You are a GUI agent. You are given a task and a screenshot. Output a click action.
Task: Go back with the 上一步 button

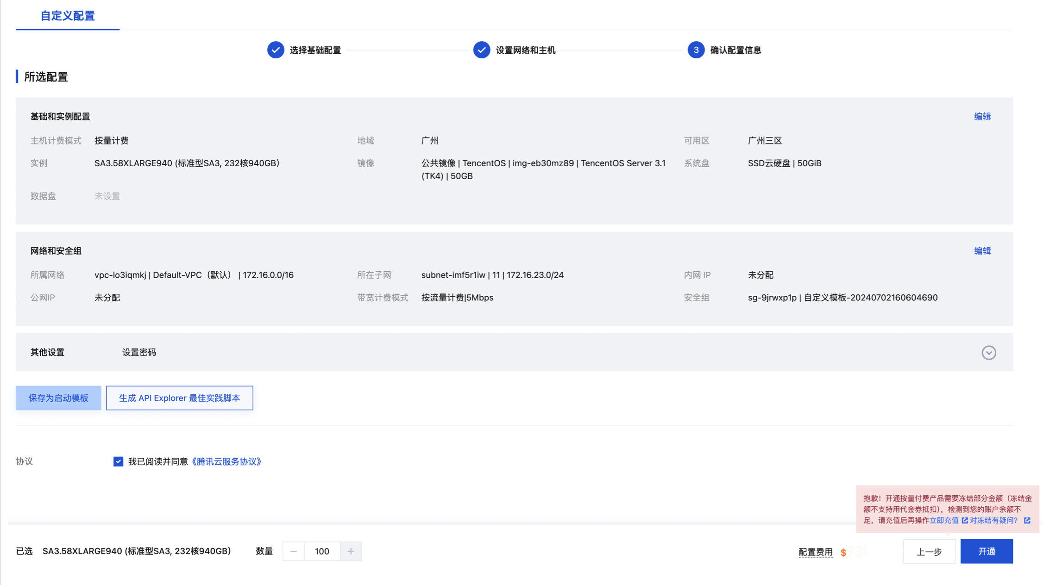tap(929, 552)
